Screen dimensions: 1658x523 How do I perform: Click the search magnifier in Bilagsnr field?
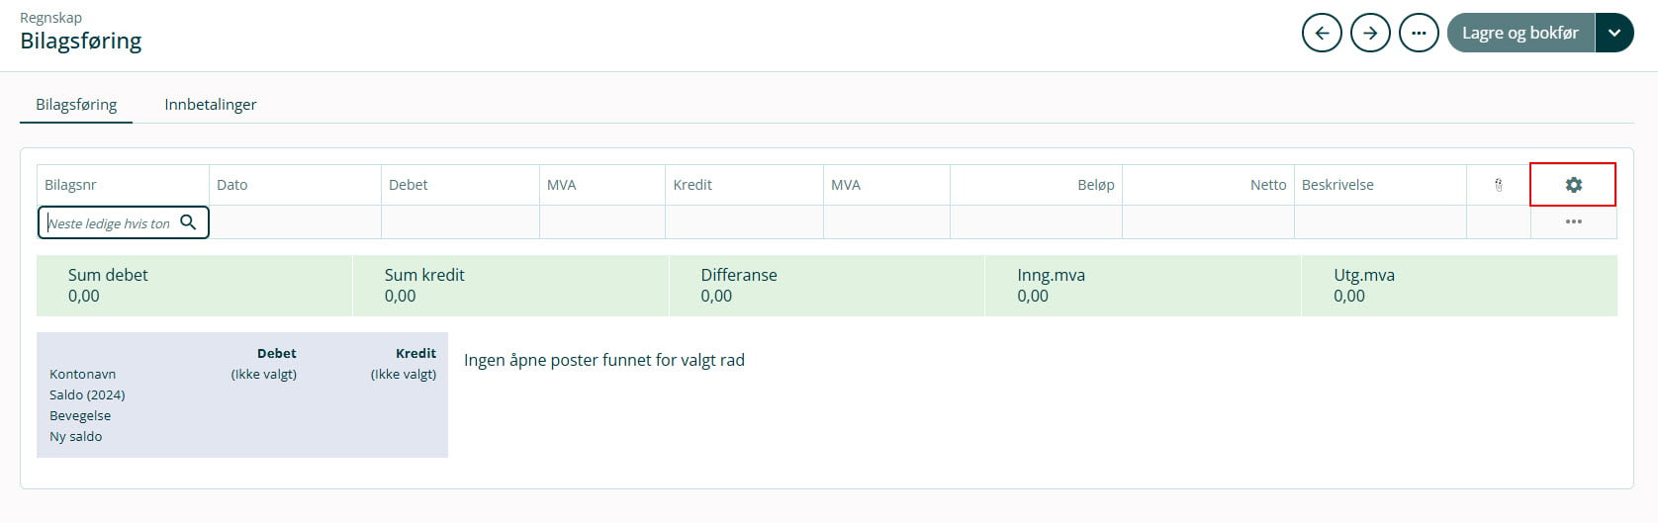[188, 222]
